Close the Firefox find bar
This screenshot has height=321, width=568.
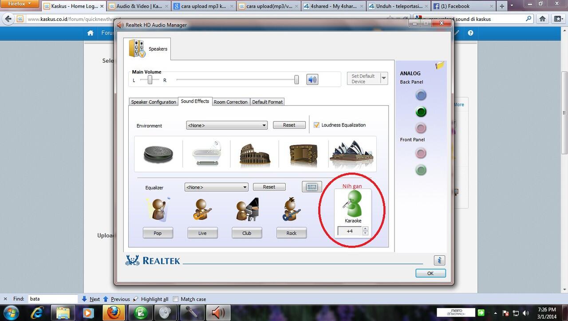[x=5, y=299]
